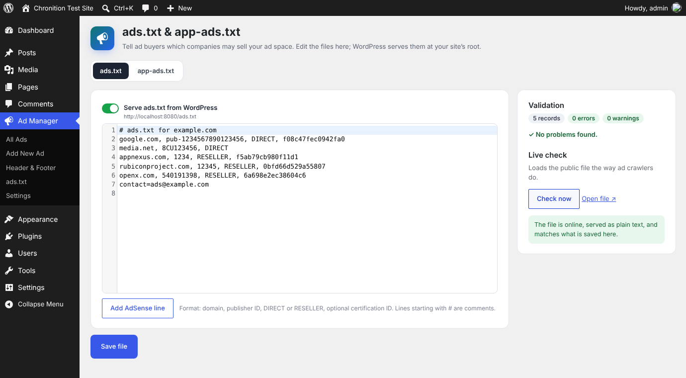
Task: Switch to the app-ads.txt tab
Action: pos(156,71)
